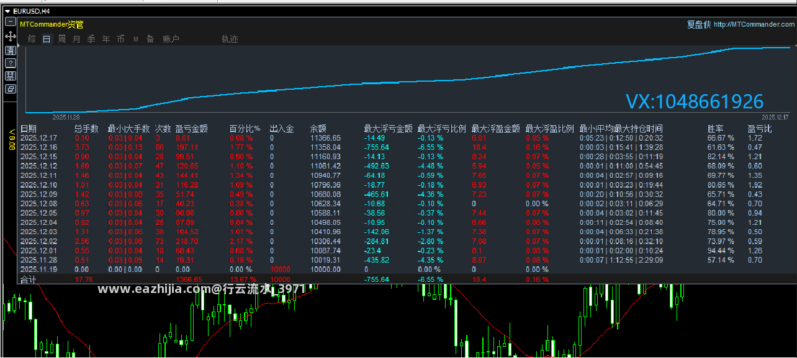Click the minimize panel icon in left sidebar
Screen dimensions: 797x358
(x=10, y=21)
